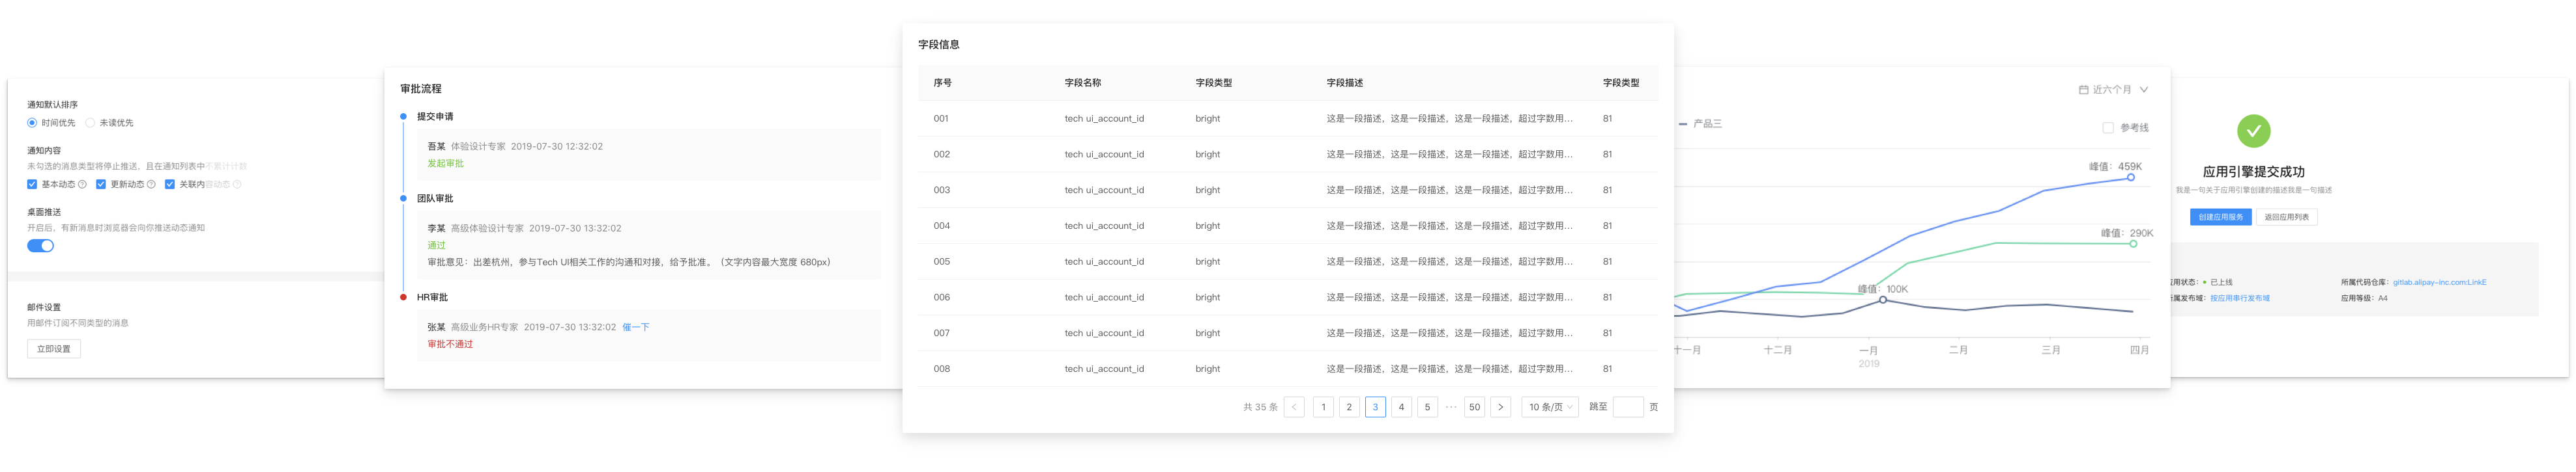The height and width of the screenshot is (472, 2576).
Task: Click the description text in row 003
Action: point(1449,190)
